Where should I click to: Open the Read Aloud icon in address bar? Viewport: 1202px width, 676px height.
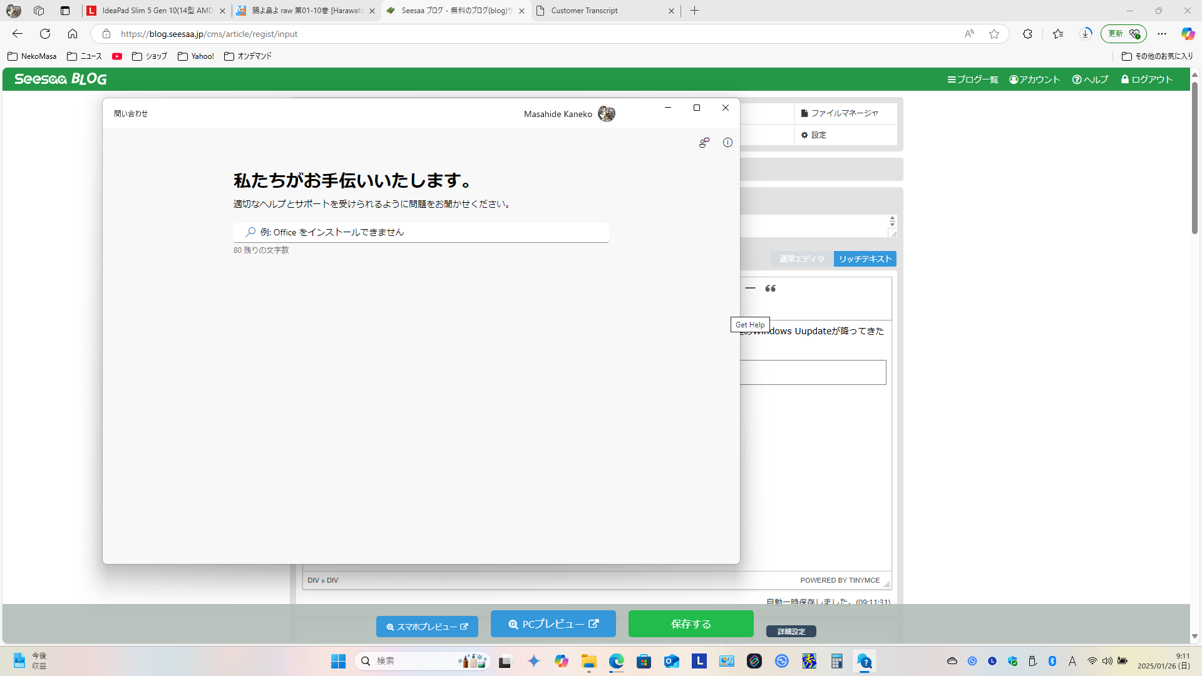pos(969,34)
